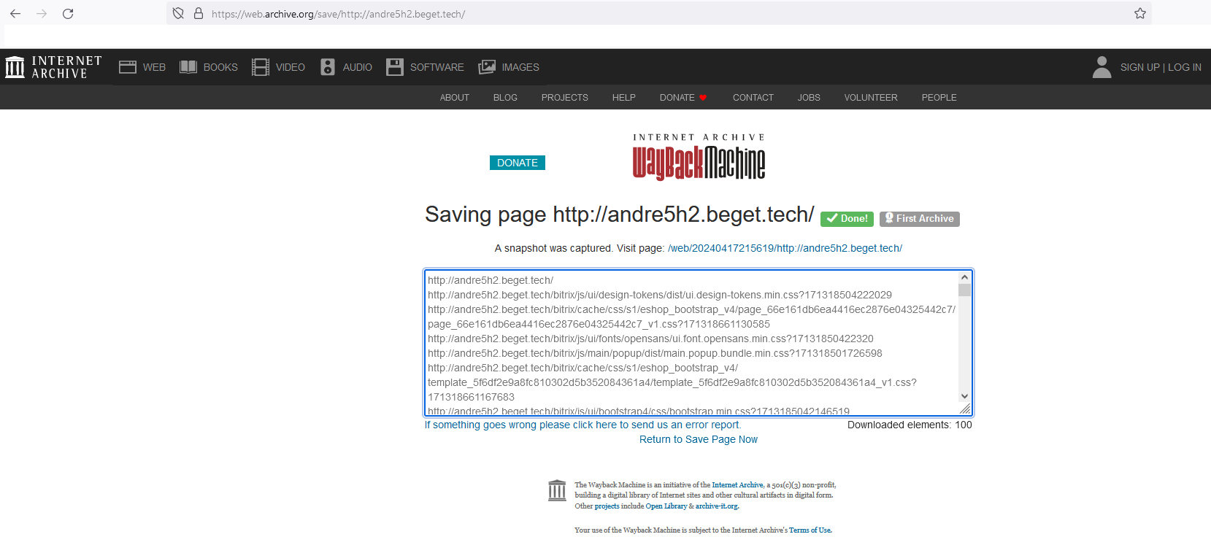This screenshot has width=1211, height=545.
Task: Click the text area resize handle
Action: point(965,409)
